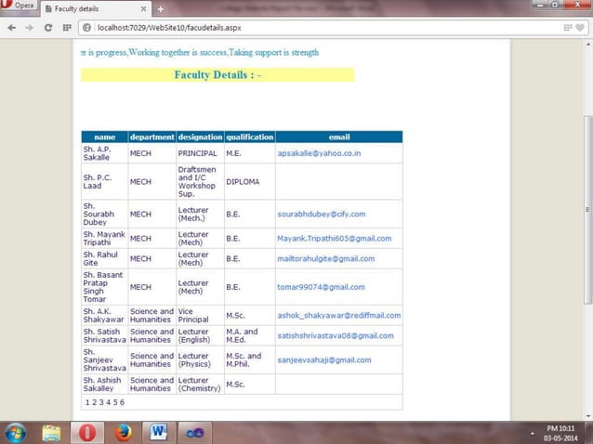Select Sh. Rahul Gite name cell
Viewport: 593px width, 444px height.
point(105,259)
